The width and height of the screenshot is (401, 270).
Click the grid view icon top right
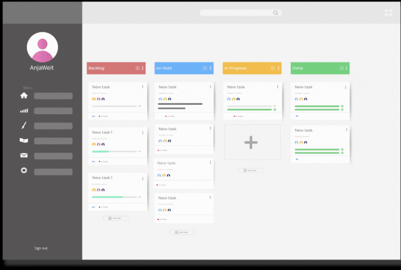pos(388,13)
